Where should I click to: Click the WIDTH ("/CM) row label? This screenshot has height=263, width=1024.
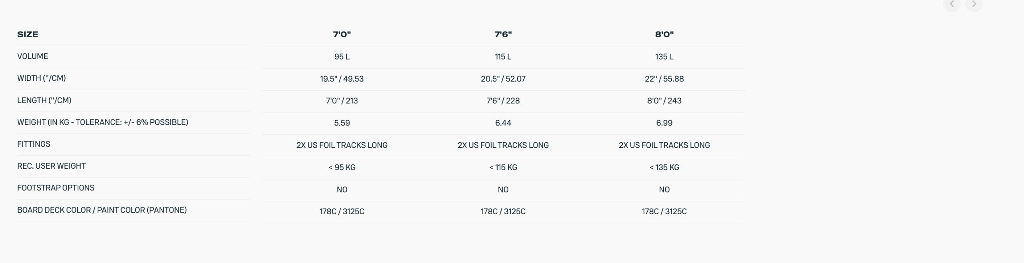coord(41,78)
